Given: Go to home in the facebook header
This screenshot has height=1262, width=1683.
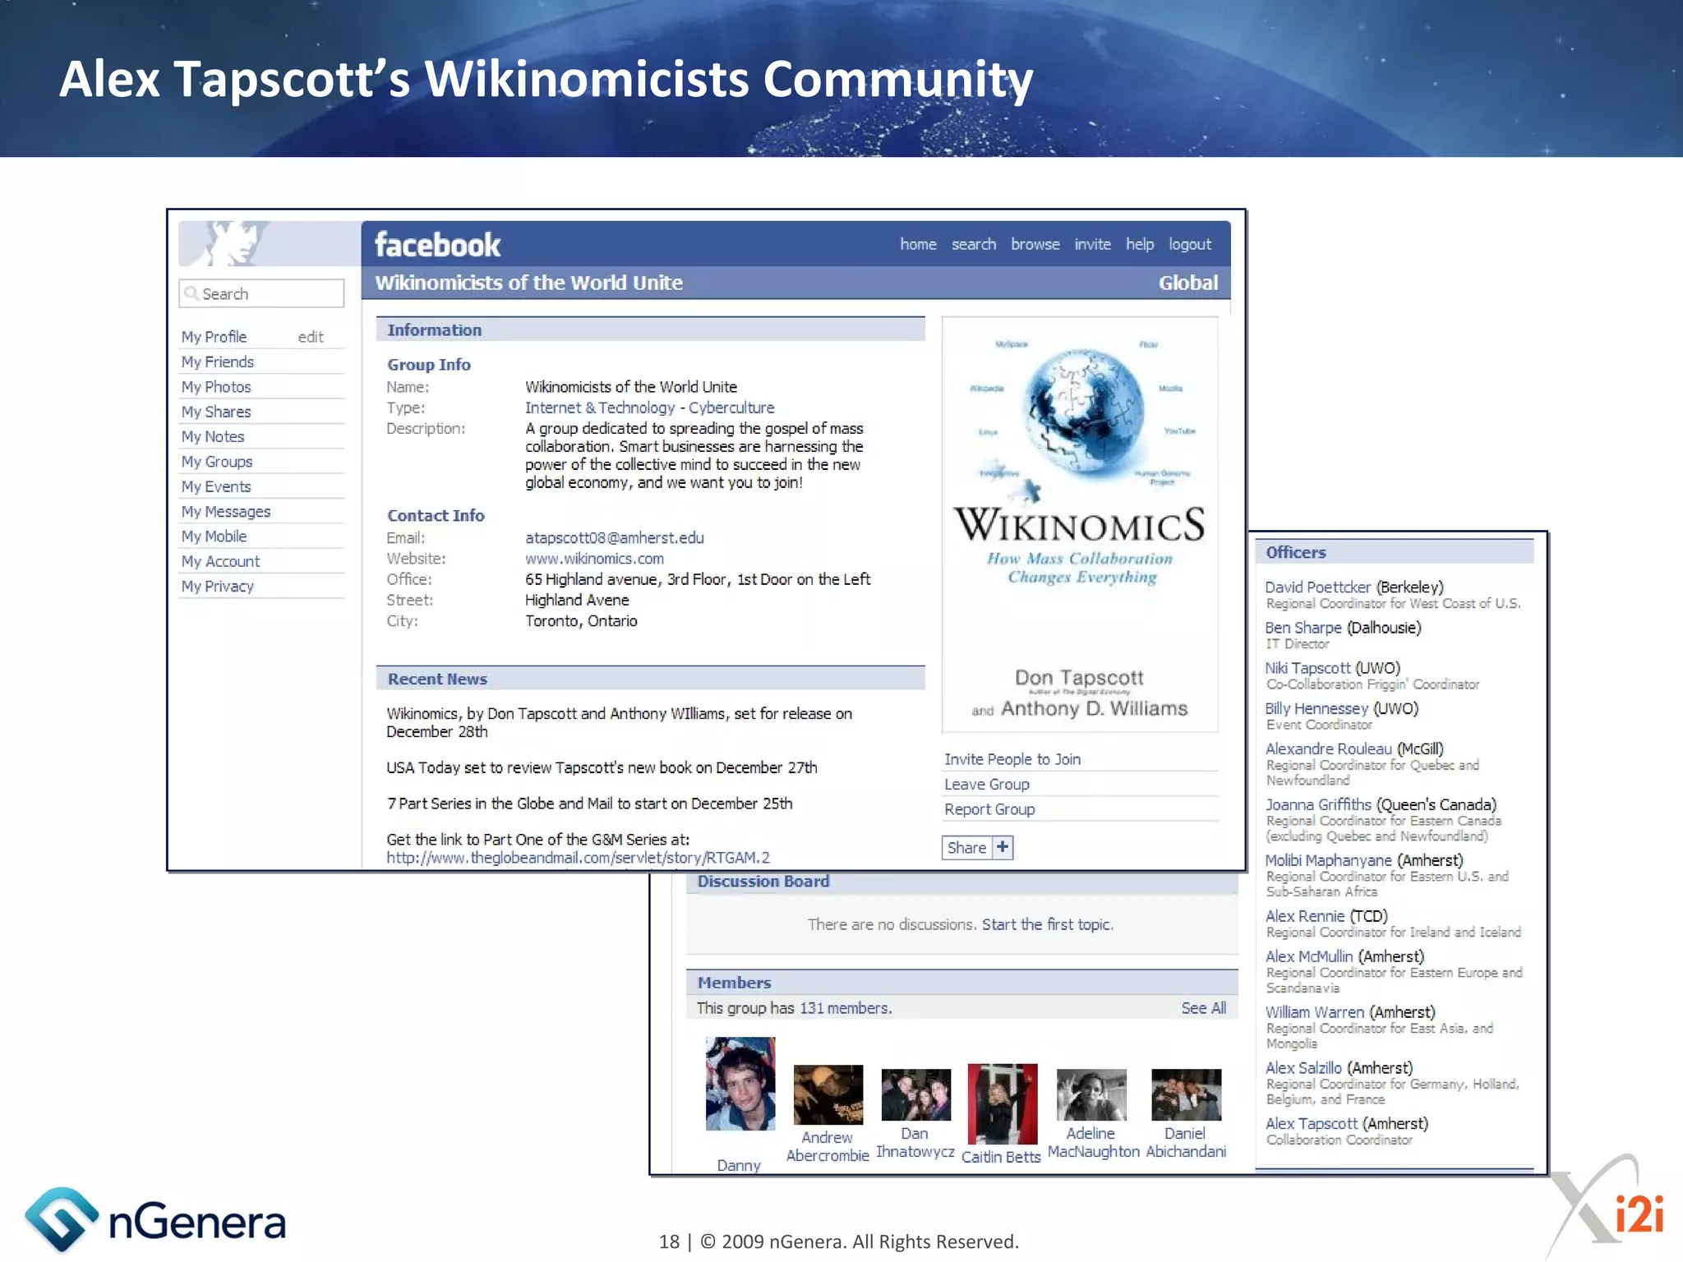Looking at the screenshot, I should click(x=918, y=244).
